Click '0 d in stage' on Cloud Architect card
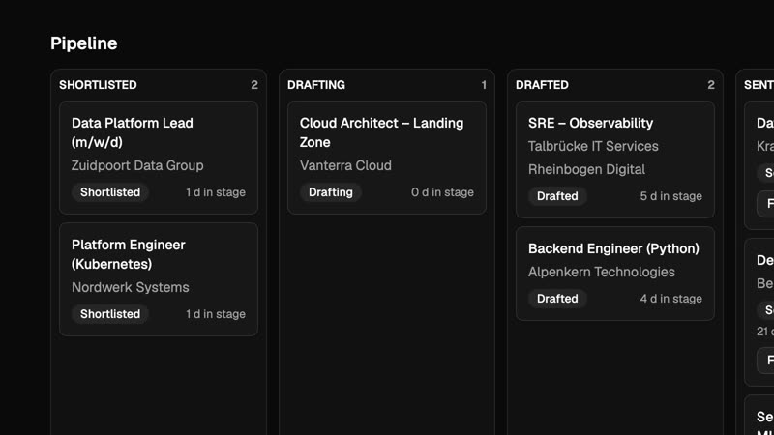Screen dimensions: 774x435 coord(442,192)
